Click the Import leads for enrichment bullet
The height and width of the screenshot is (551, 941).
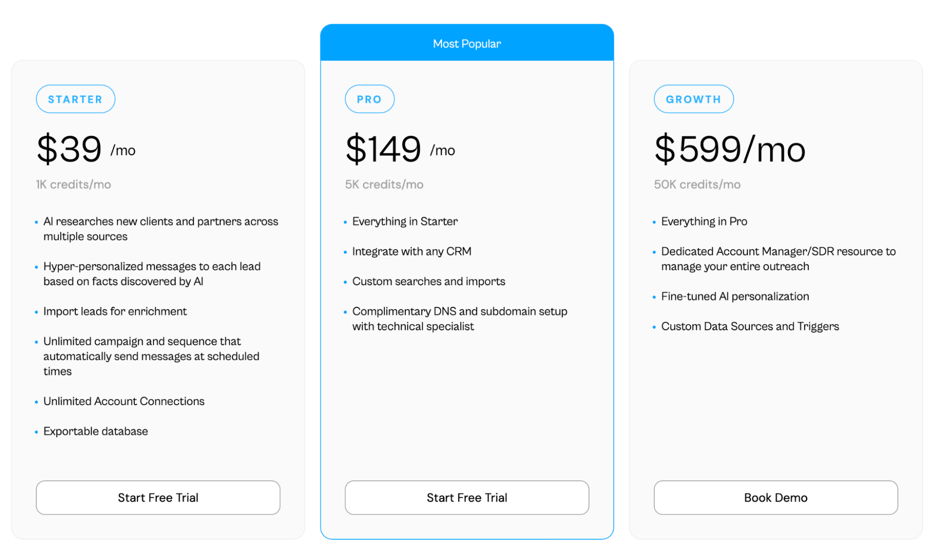pos(115,311)
